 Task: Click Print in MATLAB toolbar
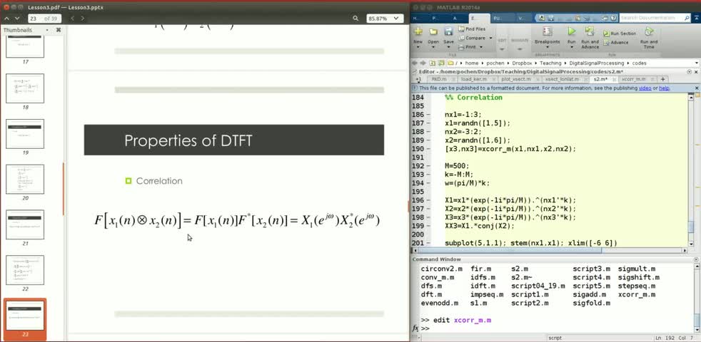[467, 46]
